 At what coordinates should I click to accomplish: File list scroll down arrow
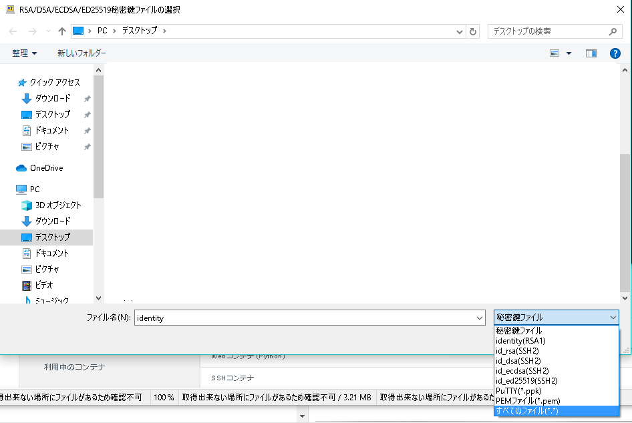[x=625, y=298]
